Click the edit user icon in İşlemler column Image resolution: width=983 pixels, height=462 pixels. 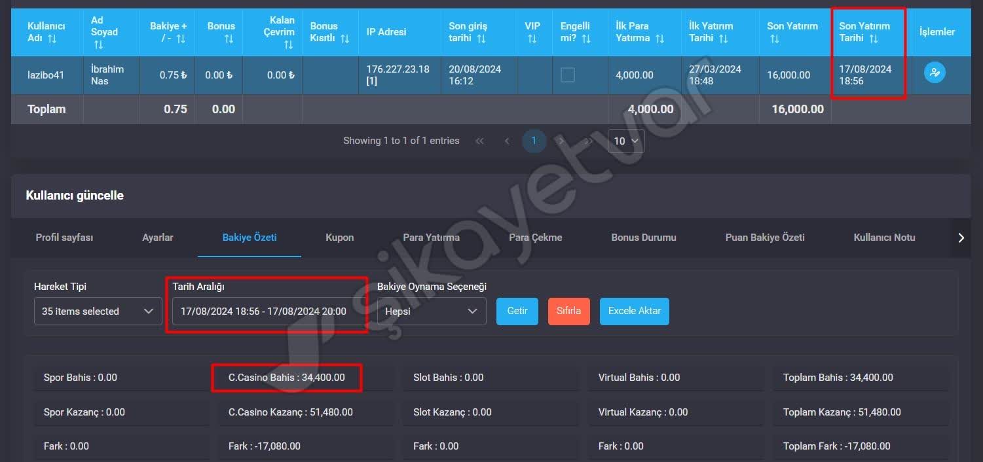(935, 73)
